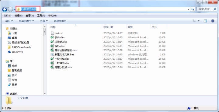The height and width of the screenshot is (112, 219).
Task: Click type Windows 批处理... of bat file
Action: coord(138,54)
